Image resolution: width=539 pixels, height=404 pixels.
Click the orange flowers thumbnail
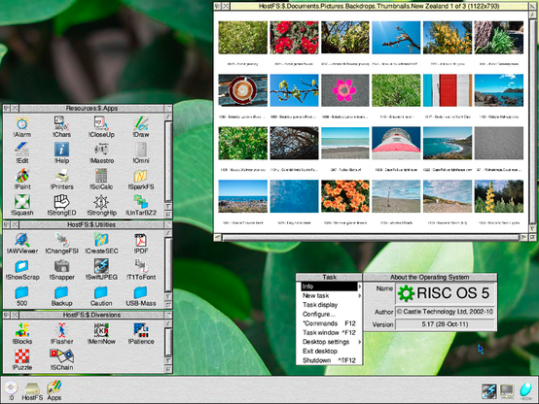345,196
